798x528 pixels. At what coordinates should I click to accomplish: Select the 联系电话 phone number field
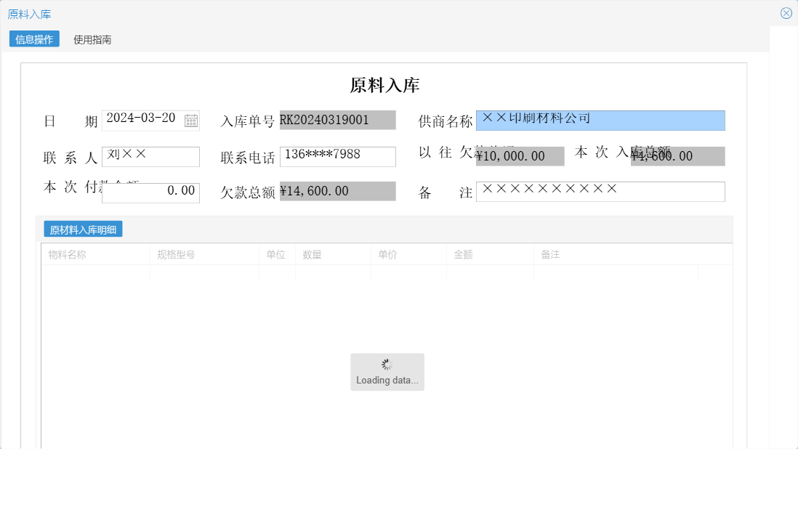(336, 156)
